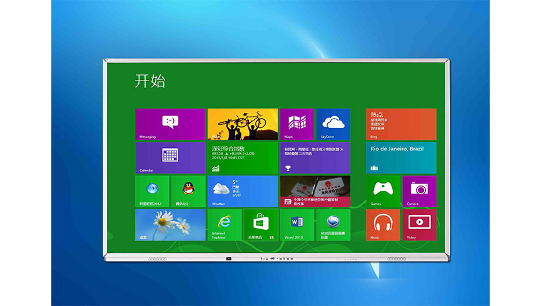This screenshot has height=306, width=541.
Task: Open the Calendar tile
Action: click(170, 157)
